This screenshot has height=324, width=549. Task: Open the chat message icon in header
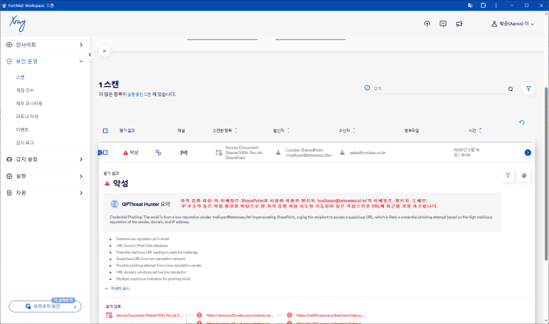pyautogui.click(x=443, y=24)
